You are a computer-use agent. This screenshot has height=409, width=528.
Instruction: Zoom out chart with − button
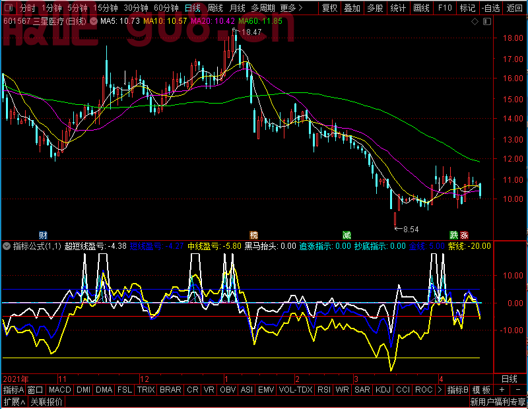[518, 390]
